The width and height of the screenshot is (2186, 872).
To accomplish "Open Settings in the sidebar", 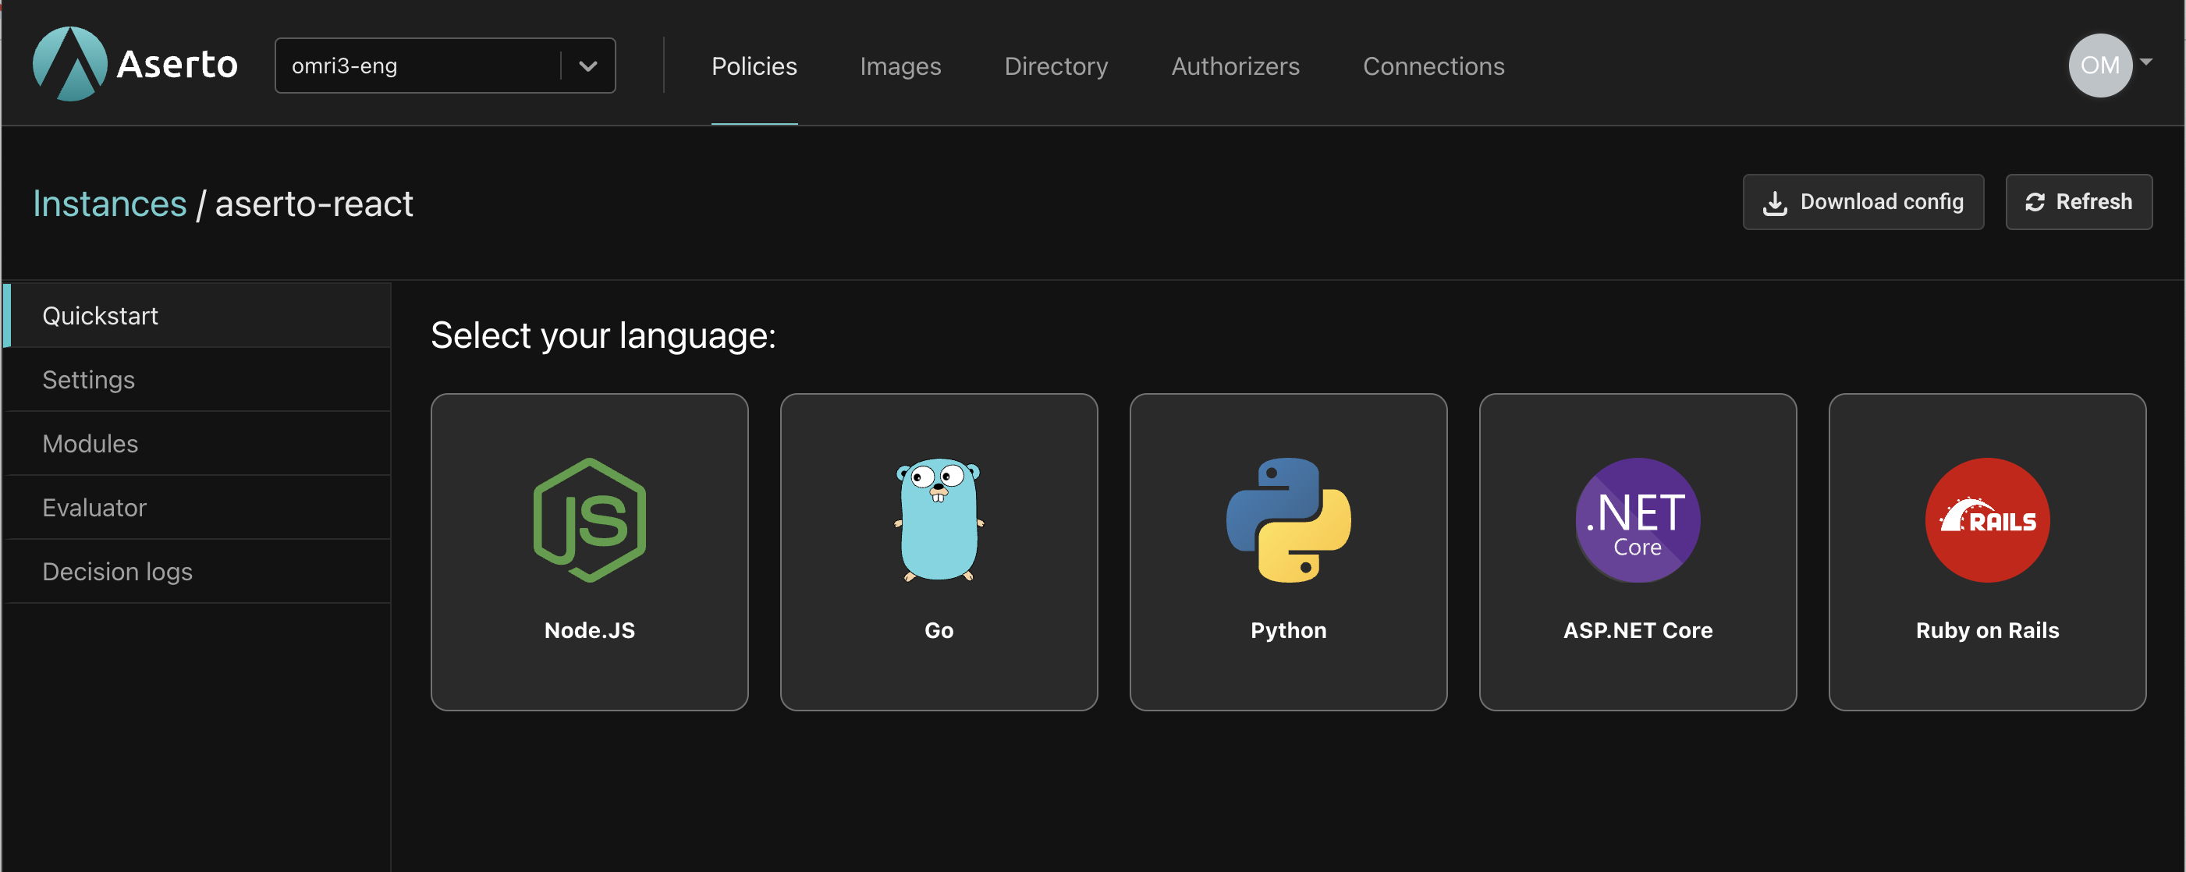I will 197,379.
